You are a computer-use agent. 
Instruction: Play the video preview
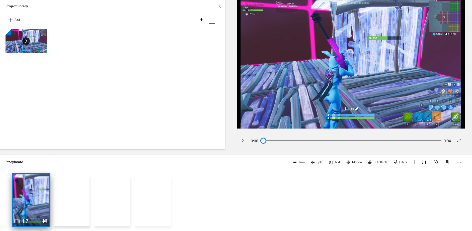tap(243, 141)
